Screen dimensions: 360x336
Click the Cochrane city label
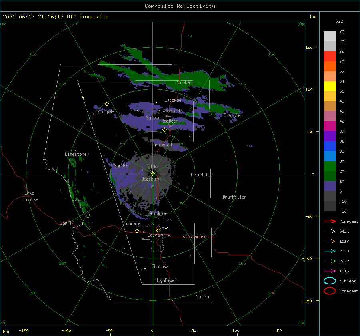tap(131, 223)
